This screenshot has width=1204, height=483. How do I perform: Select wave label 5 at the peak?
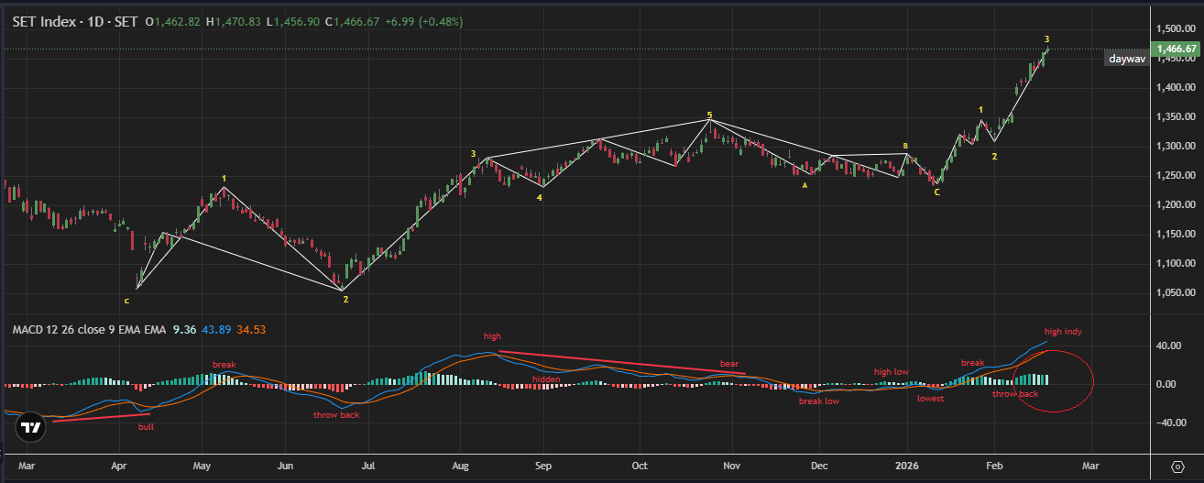709,115
